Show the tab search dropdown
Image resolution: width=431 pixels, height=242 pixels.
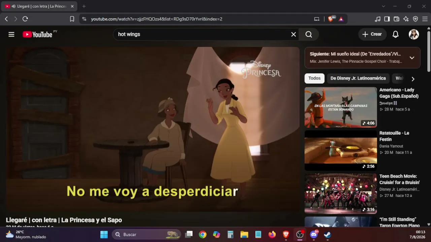pyautogui.click(x=384, y=6)
